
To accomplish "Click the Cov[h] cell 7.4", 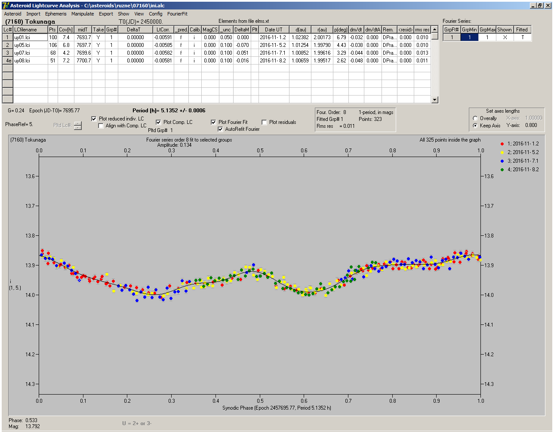I will coord(66,37).
